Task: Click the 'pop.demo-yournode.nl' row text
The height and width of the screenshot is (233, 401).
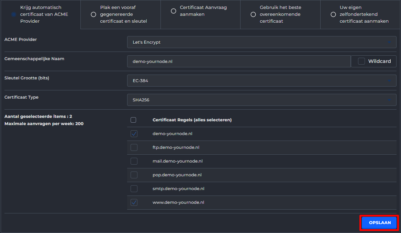Action: [x=177, y=175]
